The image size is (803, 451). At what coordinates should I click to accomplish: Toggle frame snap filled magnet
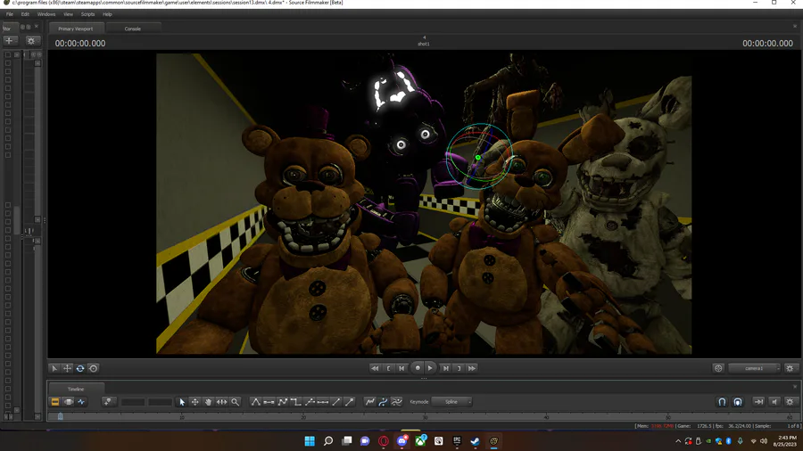[738, 402]
